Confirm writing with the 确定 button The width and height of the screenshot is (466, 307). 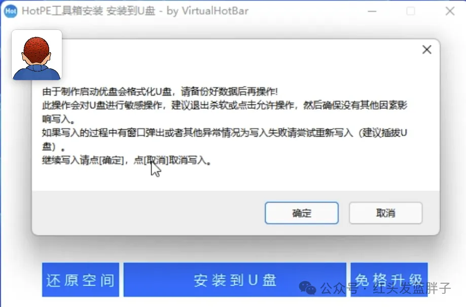[x=302, y=213]
